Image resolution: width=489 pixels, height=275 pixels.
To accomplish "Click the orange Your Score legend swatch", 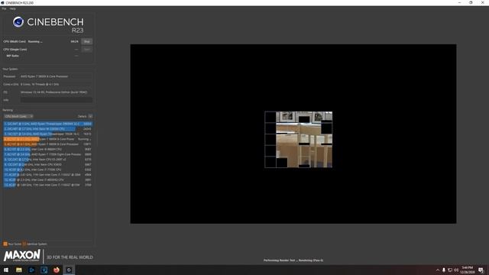I will coord(5,244).
